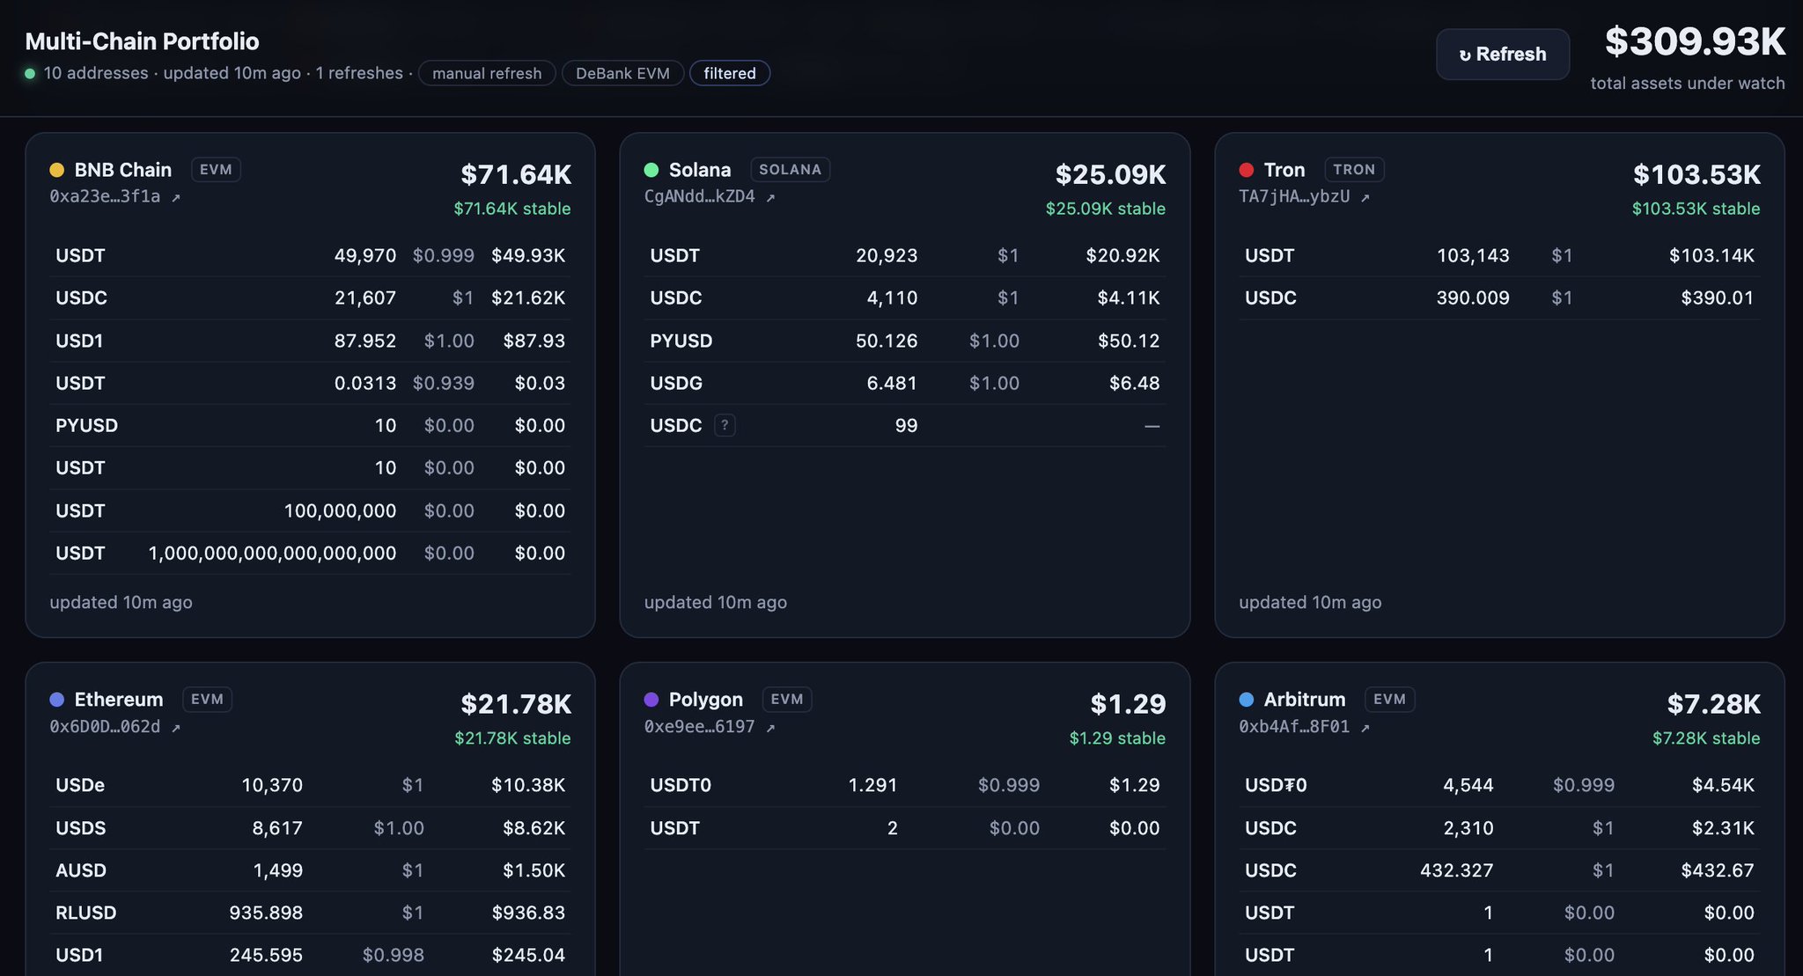This screenshot has height=976, width=1803.
Task: Click the $309.93K total assets value
Action: [x=1695, y=41]
